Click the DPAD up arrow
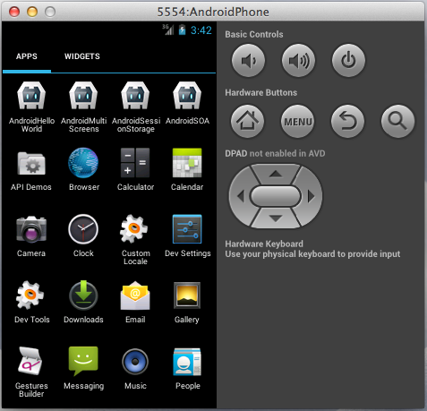 click(x=276, y=174)
